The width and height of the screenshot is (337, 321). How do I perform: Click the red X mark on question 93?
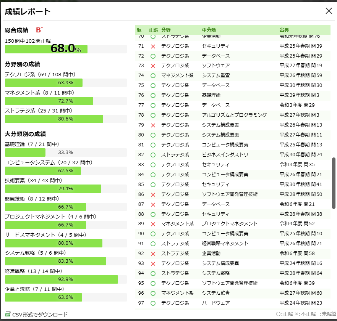click(x=153, y=264)
